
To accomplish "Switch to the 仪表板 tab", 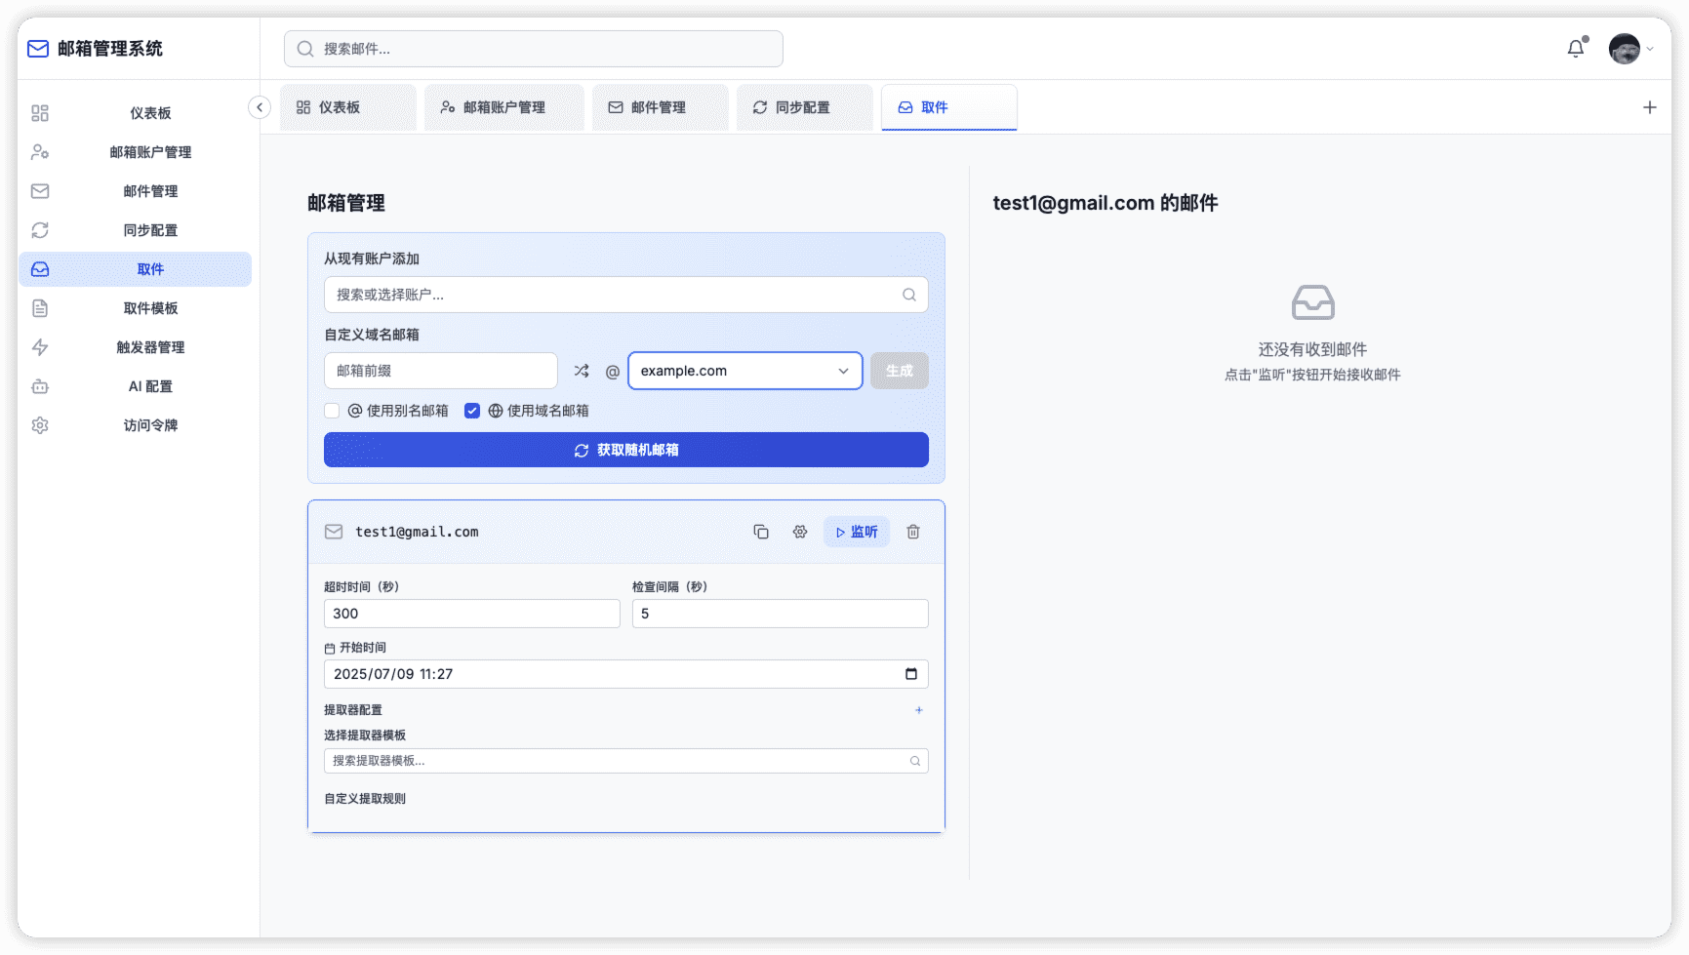I will 348,107.
